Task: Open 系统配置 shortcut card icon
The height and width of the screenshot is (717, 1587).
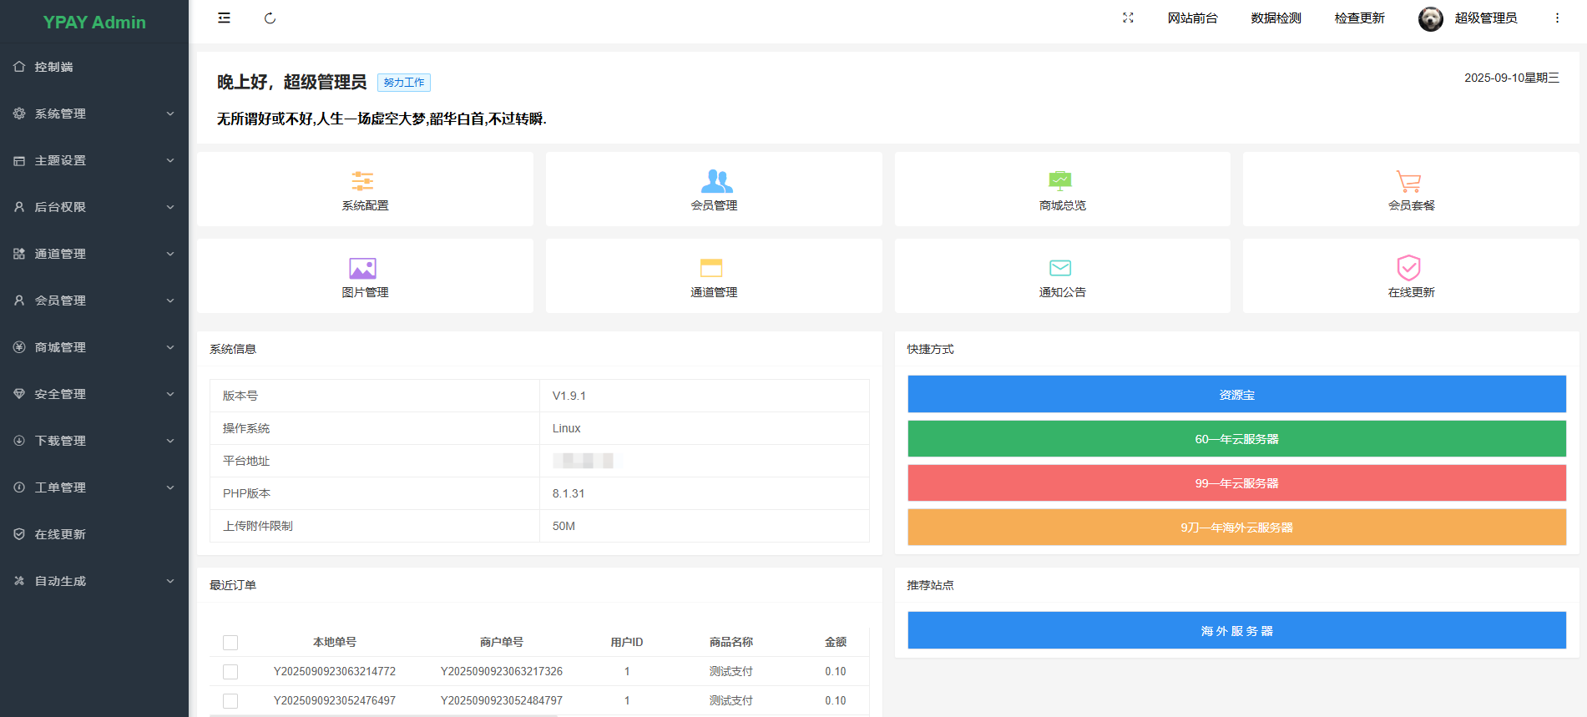Action: 362,180
